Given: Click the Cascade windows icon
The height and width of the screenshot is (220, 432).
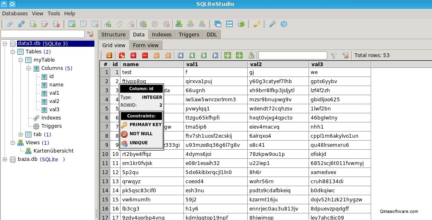Looking at the screenshot, I should tap(217, 24).
